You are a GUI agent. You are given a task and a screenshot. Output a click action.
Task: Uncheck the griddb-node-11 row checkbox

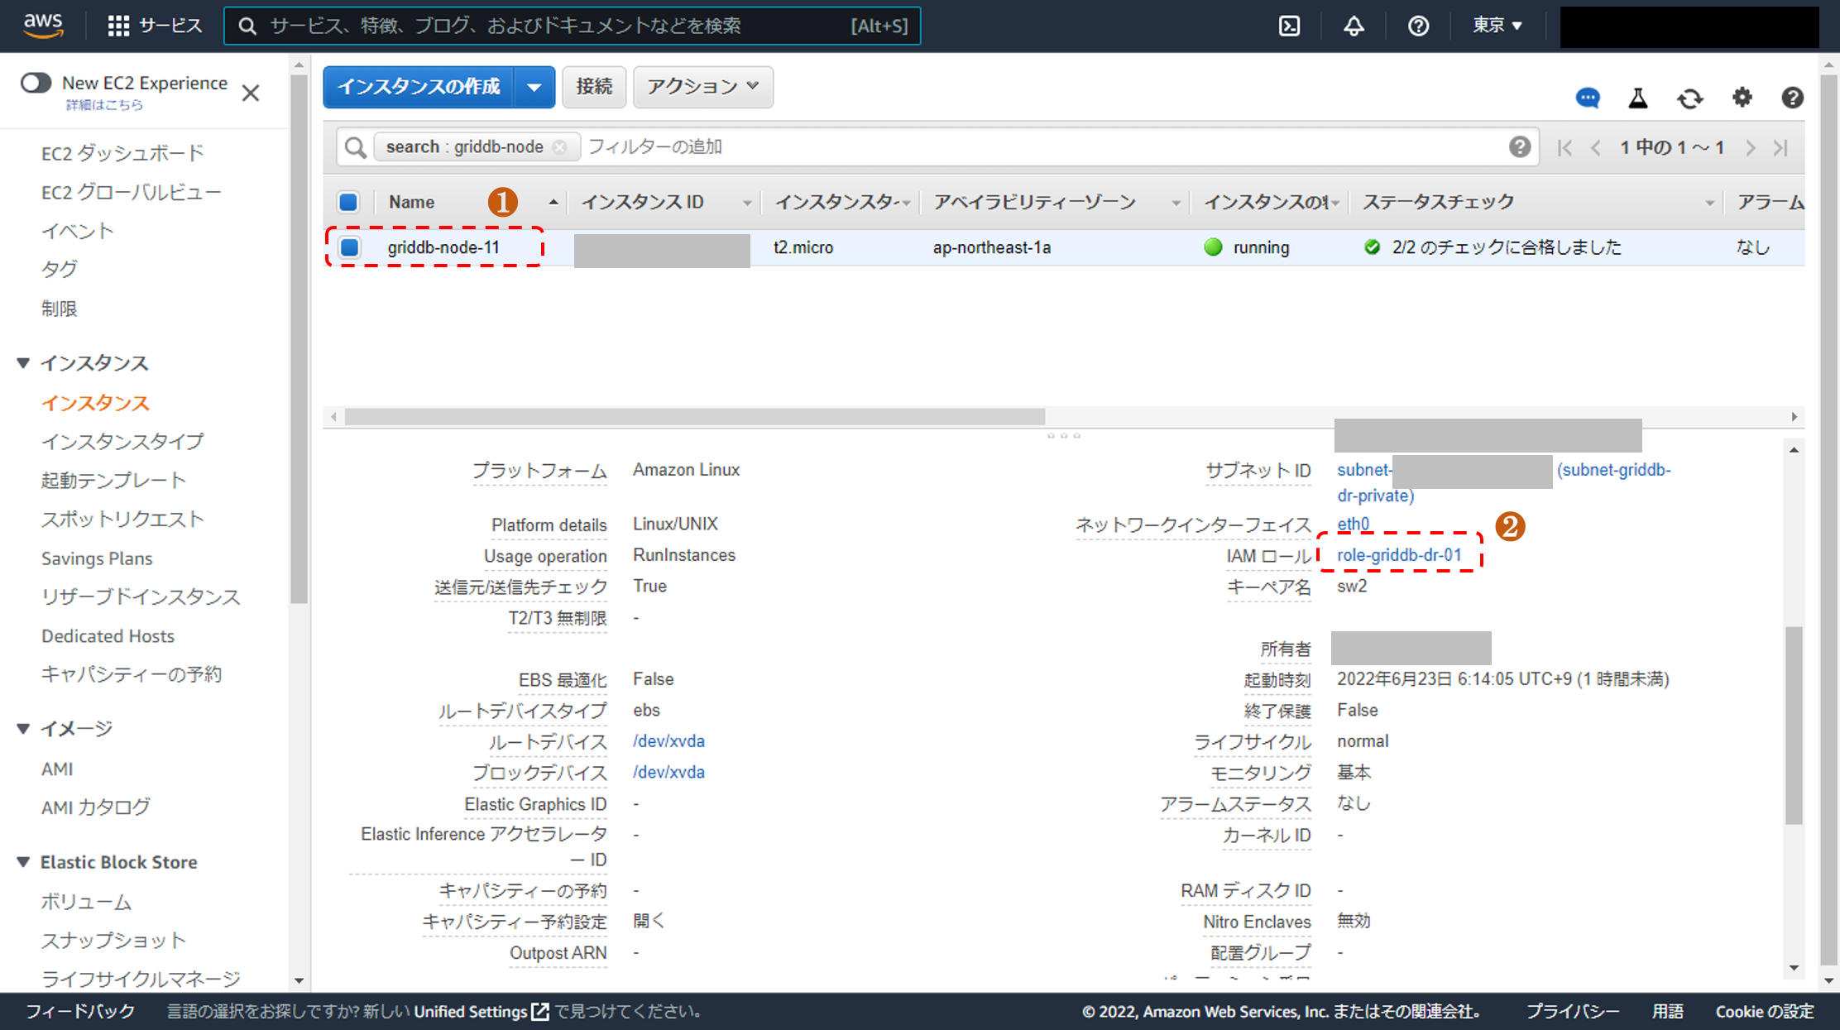pyautogui.click(x=350, y=247)
